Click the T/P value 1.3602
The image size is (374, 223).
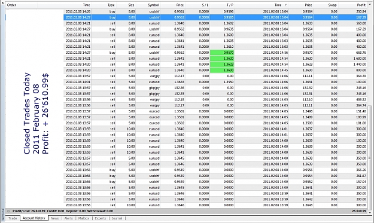pyautogui.click(x=229, y=23)
